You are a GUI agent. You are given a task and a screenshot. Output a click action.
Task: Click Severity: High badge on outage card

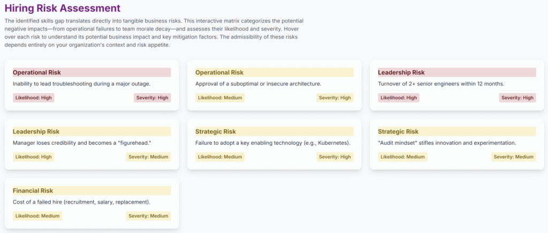tap(153, 98)
